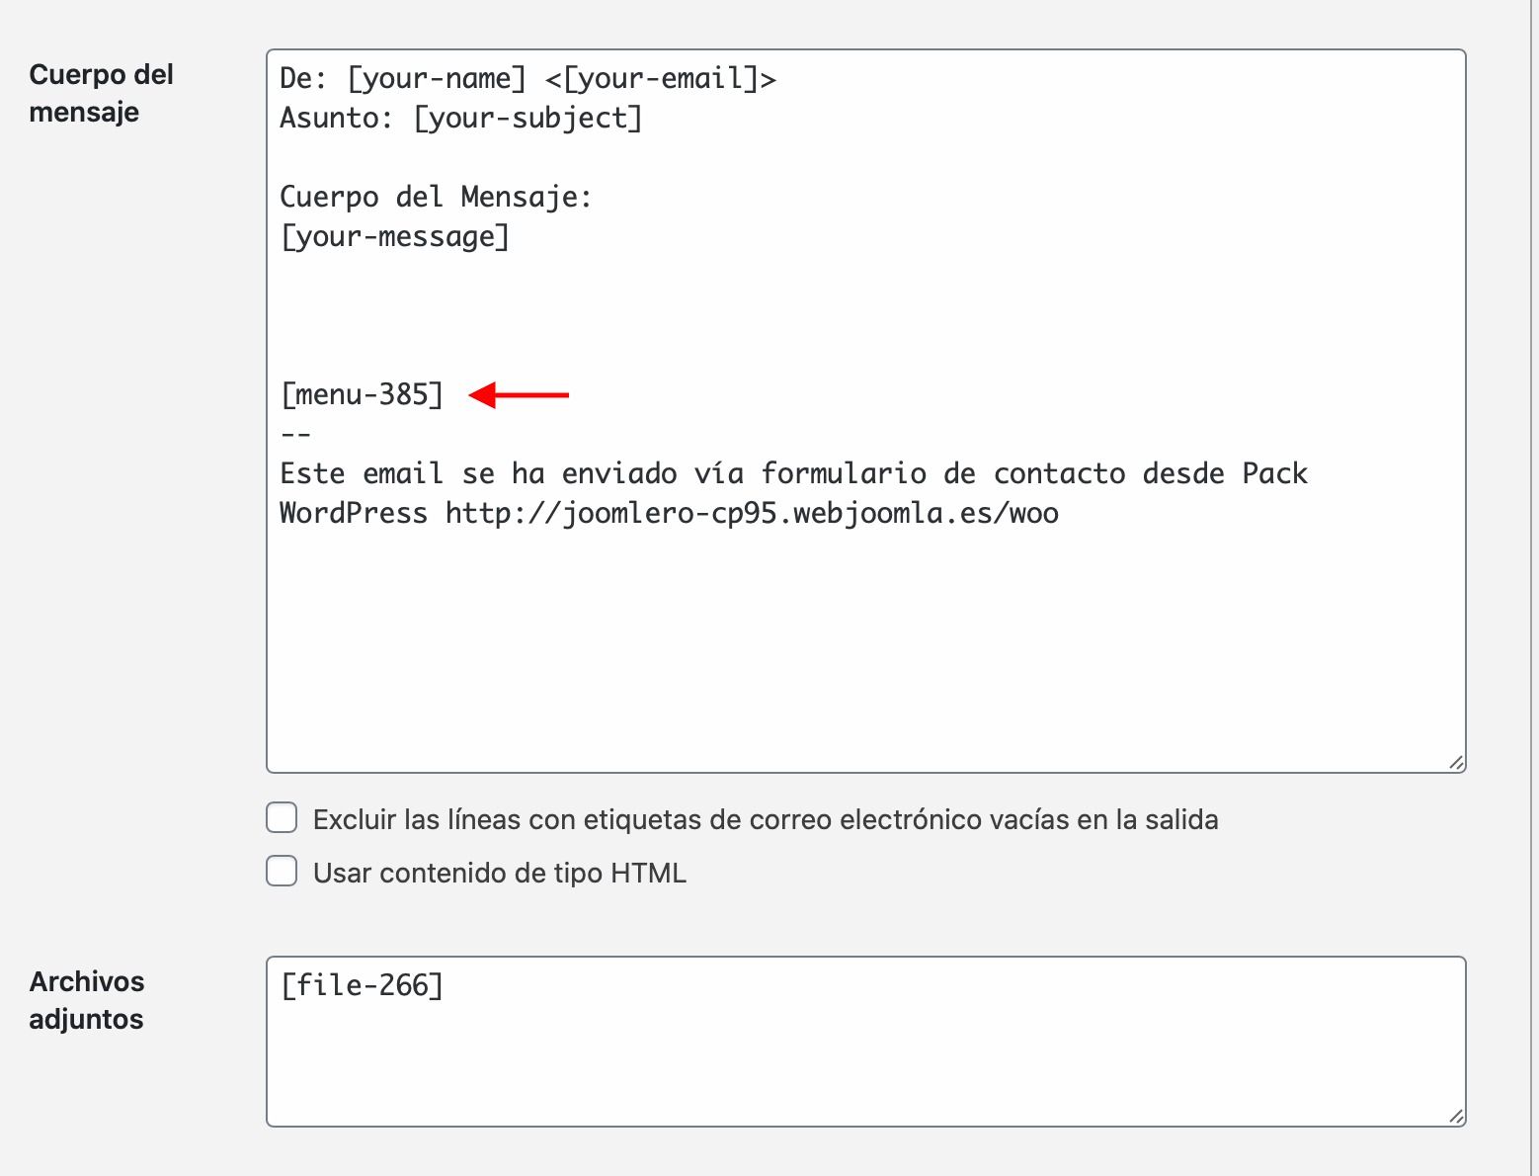Click inside the Archivos adjuntos textarea

pyautogui.click(x=865, y=1042)
